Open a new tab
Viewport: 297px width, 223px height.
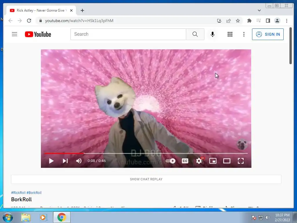82,11
